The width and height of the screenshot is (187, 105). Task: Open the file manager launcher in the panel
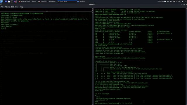pyautogui.click(x=9, y=1)
